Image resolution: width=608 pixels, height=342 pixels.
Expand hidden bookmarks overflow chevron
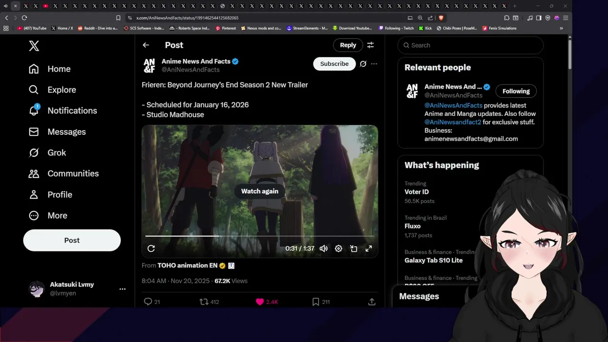tap(561, 28)
